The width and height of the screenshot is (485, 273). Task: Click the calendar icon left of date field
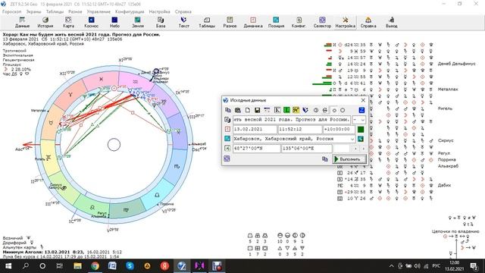tap(227, 129)
